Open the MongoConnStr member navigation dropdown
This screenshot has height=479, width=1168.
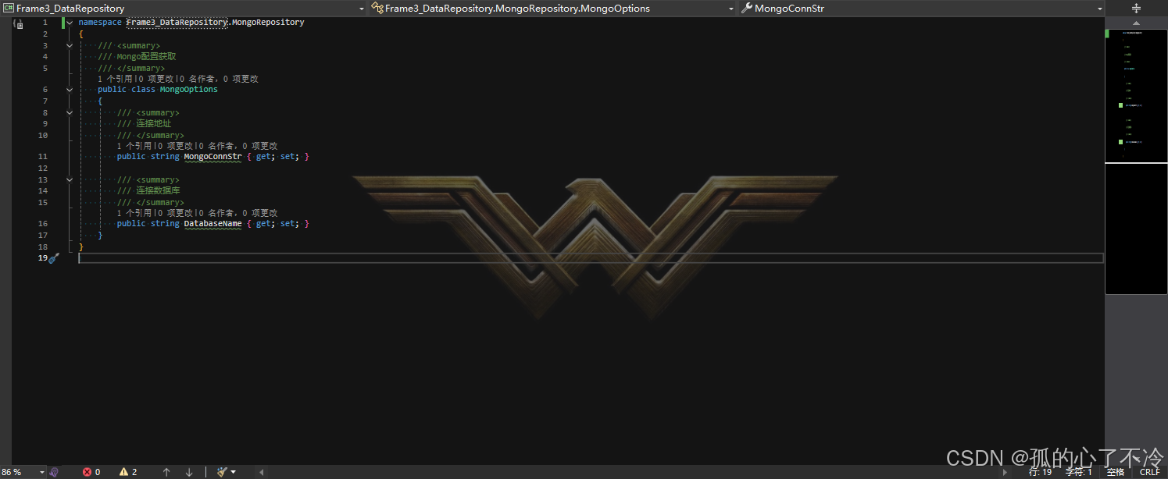tap(922, 9)
